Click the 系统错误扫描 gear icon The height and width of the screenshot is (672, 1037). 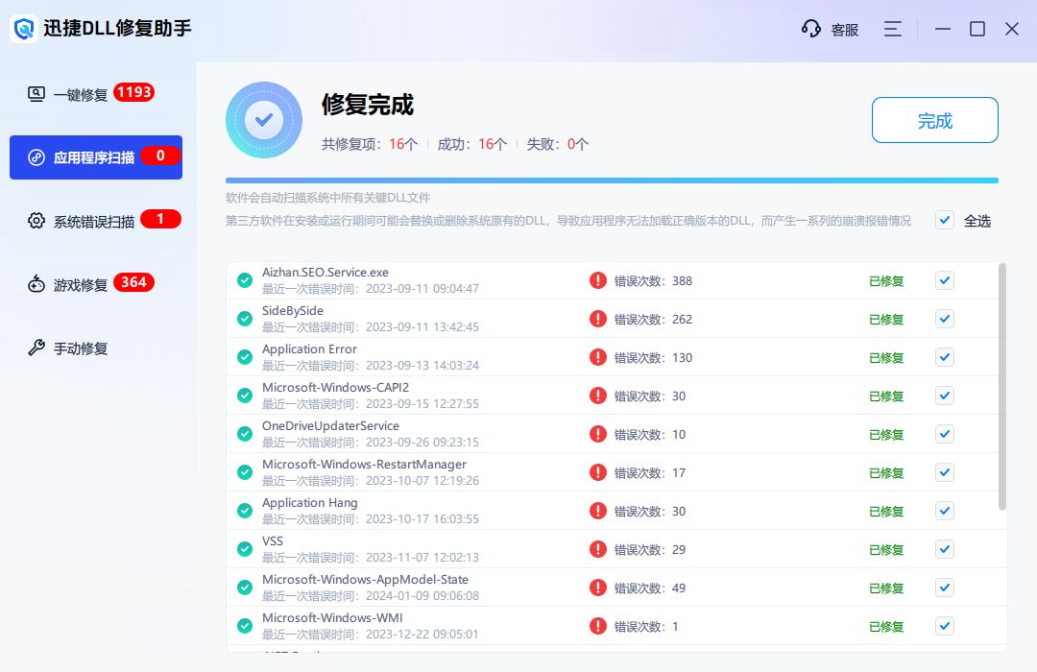[36, 221]
